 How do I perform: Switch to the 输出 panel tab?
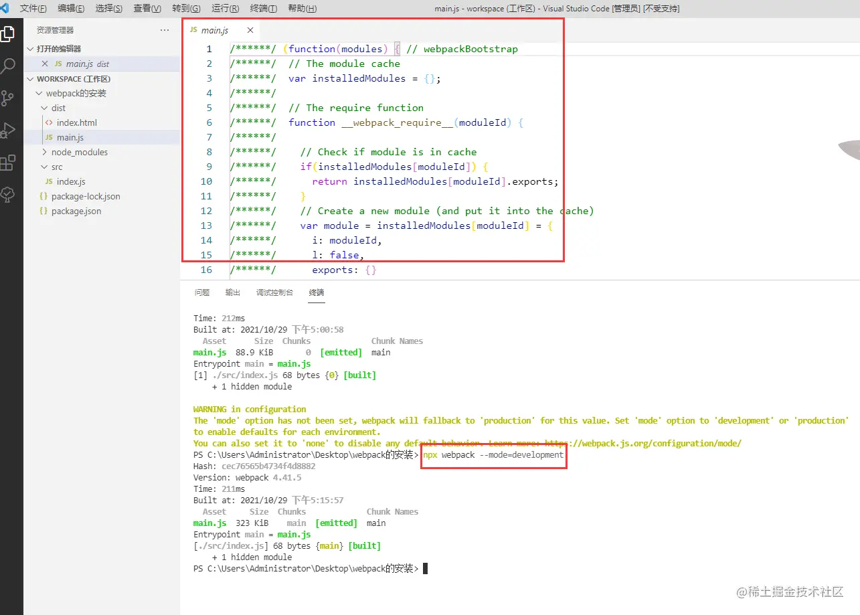[x=233, y=292]
